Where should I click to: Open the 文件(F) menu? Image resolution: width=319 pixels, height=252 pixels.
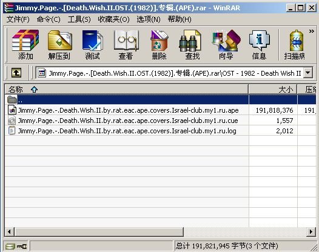[x=18, y=19]
